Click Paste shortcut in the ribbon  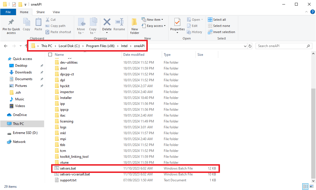click(x=58, y=32)
